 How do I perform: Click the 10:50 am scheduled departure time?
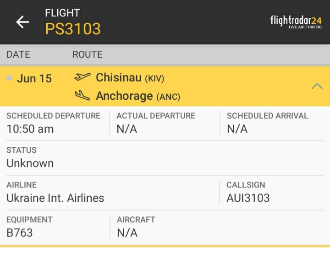tap(30, 129)
